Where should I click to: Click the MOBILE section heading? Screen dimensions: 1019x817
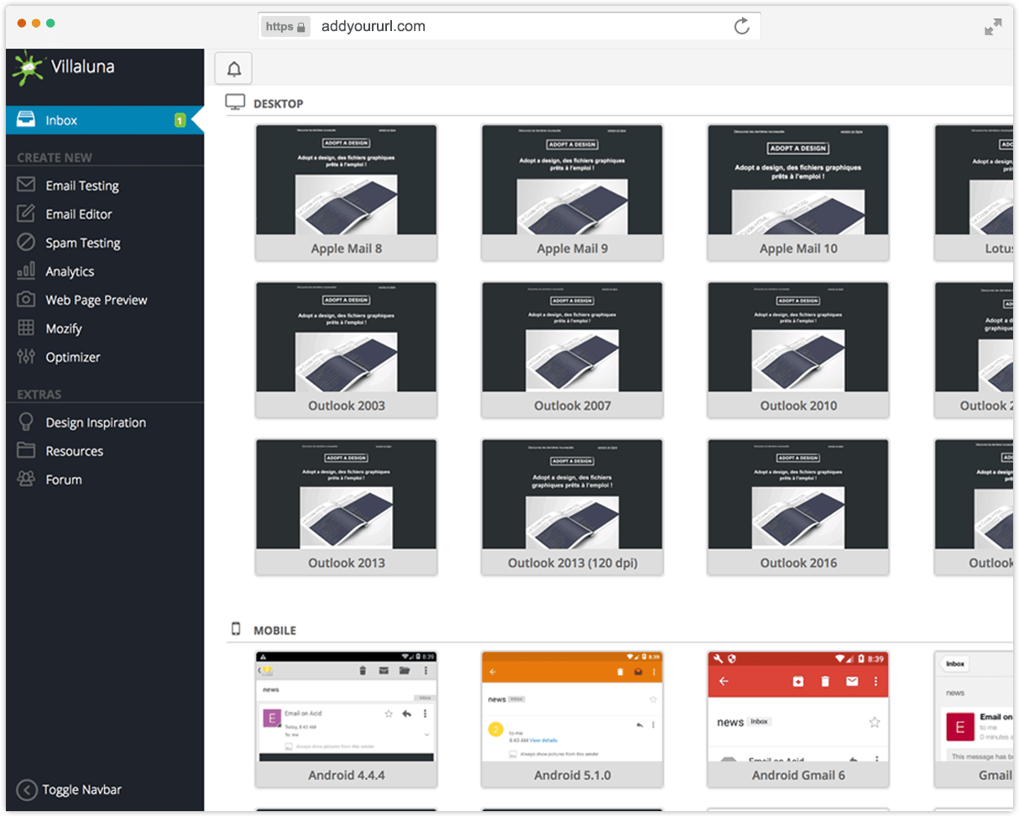coord(274,631)
